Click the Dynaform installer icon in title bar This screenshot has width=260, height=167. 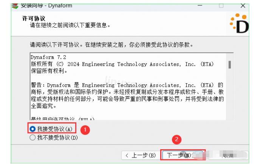[x=4, y=5]
